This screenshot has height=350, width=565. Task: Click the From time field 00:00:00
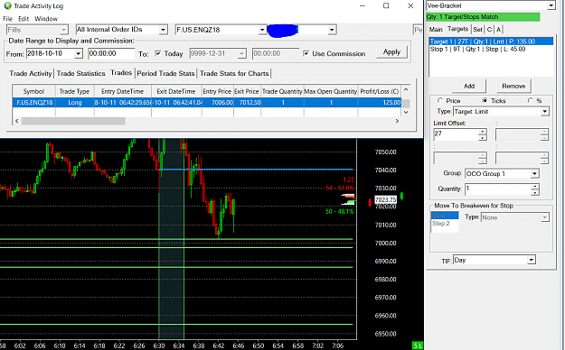point(111,53)
